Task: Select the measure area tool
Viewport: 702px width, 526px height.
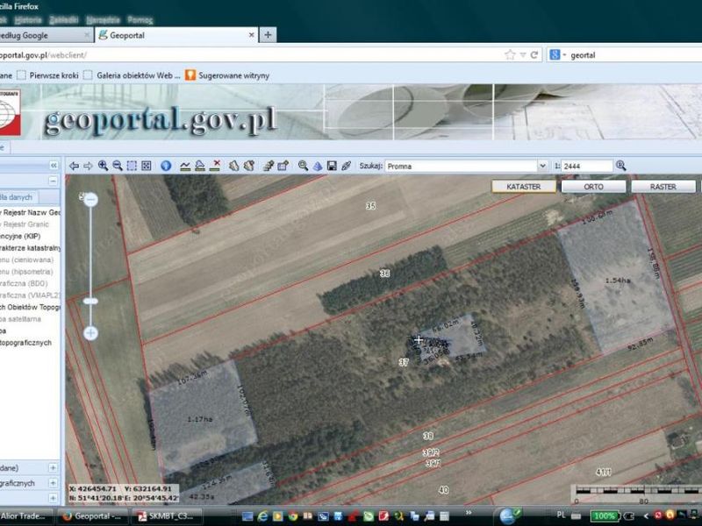Action: click(x=200, y=166)
